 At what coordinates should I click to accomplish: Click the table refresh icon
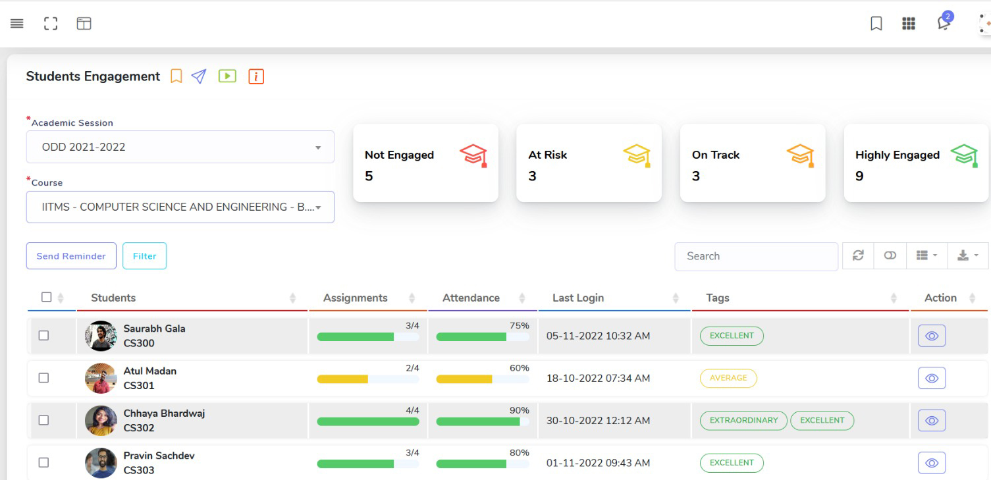coord(858,255)
